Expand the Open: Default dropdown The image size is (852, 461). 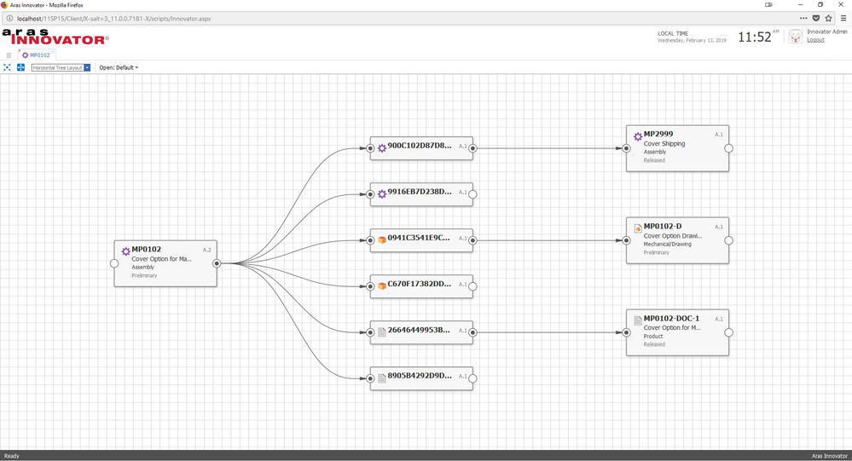click(119, 67)
